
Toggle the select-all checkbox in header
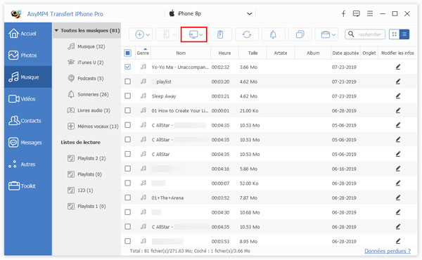[128, 53]
